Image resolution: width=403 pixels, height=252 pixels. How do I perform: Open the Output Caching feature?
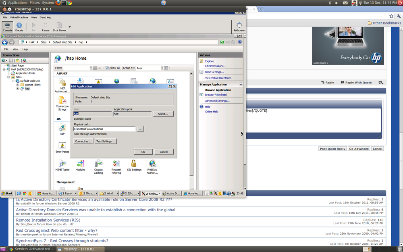click(98, 167)
